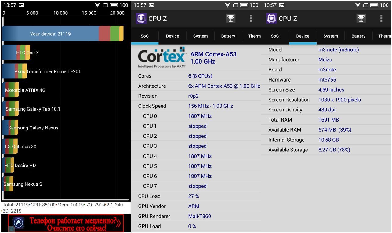Switch to the Device tab beside the active SoC tab
The width and height of the screenshot is (392, 233).
(172, 36)
